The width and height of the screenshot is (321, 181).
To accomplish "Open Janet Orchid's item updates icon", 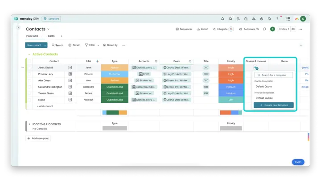I will (x=70, y=67).
